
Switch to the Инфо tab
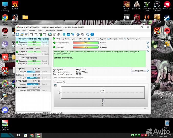[x=92, y=39]
